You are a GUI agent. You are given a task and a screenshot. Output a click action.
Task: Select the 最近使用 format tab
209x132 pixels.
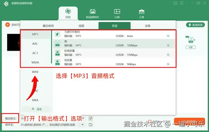tap(48, 26)
